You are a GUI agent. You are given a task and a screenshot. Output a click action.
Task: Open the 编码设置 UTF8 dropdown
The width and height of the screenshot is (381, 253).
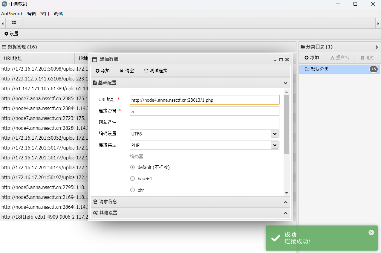point(275,134)
